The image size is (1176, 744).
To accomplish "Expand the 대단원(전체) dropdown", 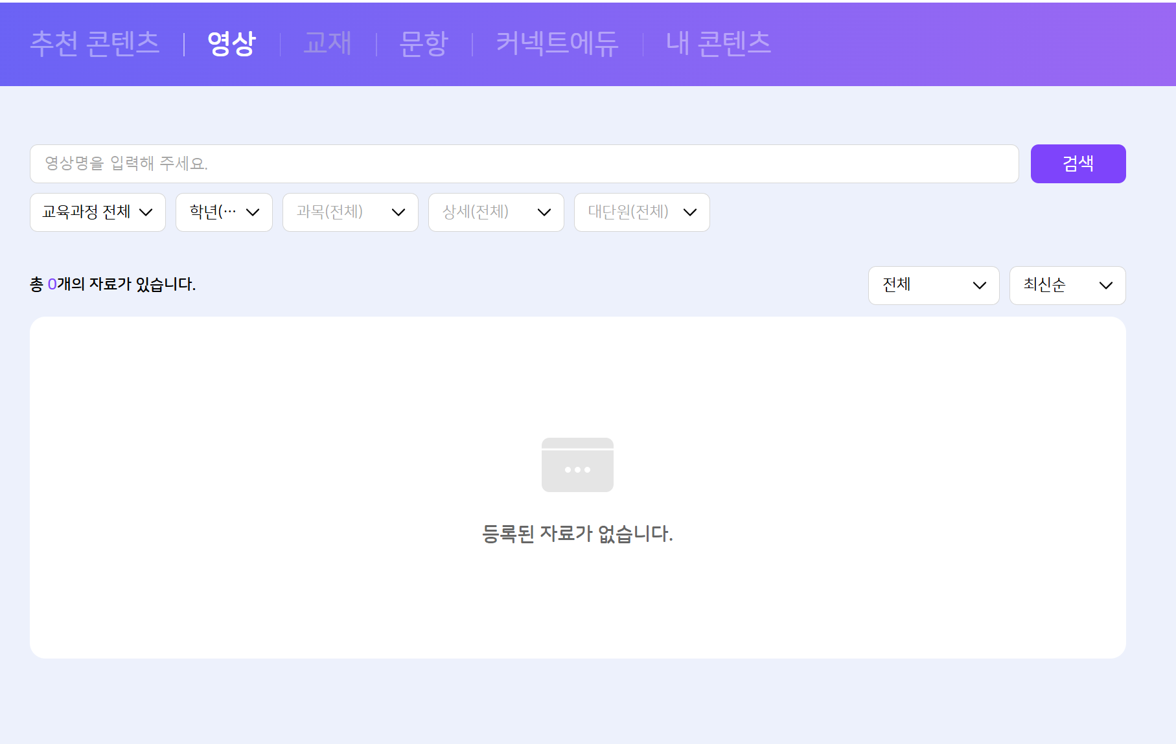I will point(642,212).
